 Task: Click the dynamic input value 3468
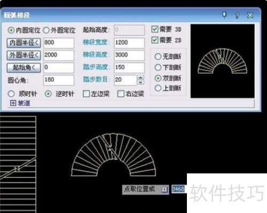click(x=178, y=189)
